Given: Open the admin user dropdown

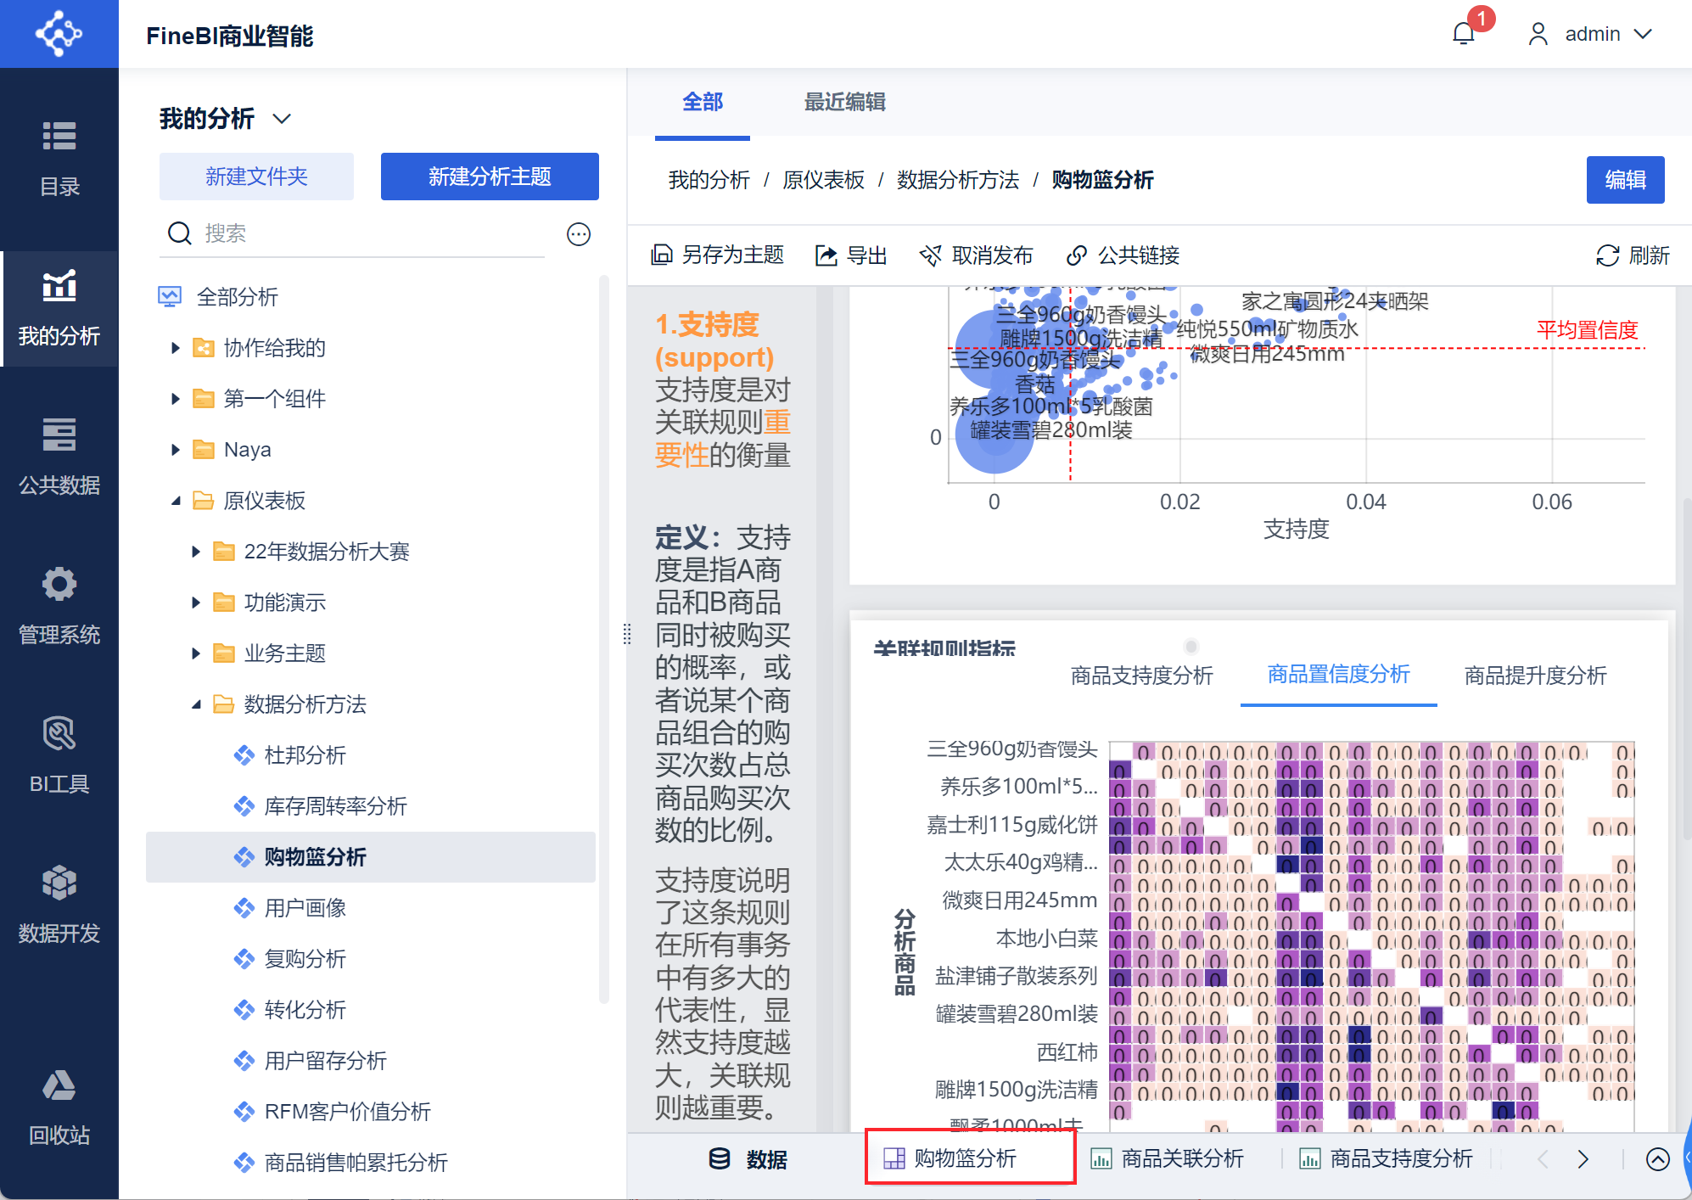Looking at the screenshot, I should click(1592, 34).
